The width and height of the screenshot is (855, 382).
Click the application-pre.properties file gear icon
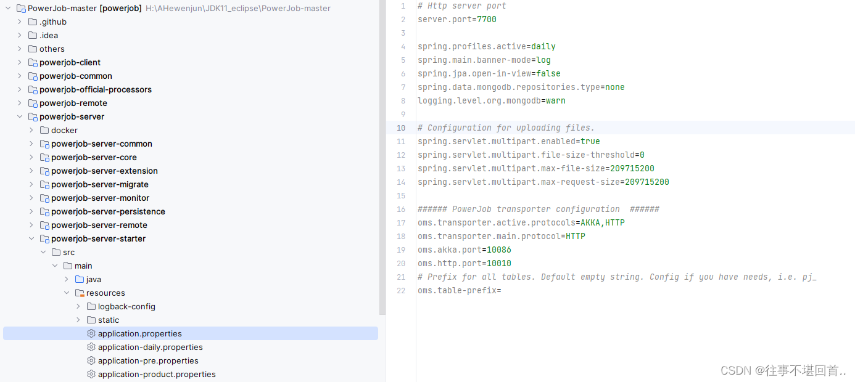click(x=91, y=360)
